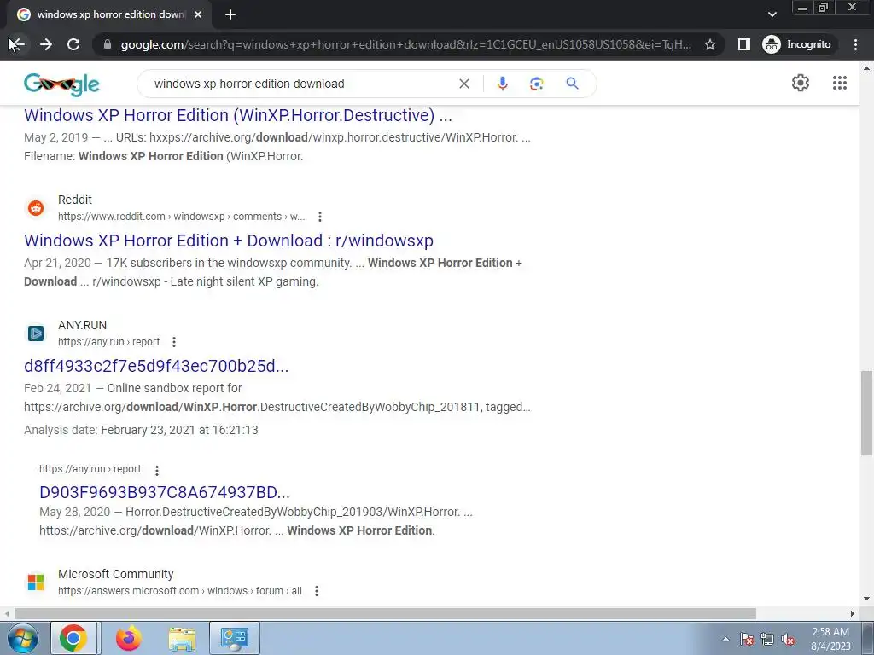The width and height of the screenshot is (874, 655).
Task: Click the Reddit site name label
Action: pos(75,200)
